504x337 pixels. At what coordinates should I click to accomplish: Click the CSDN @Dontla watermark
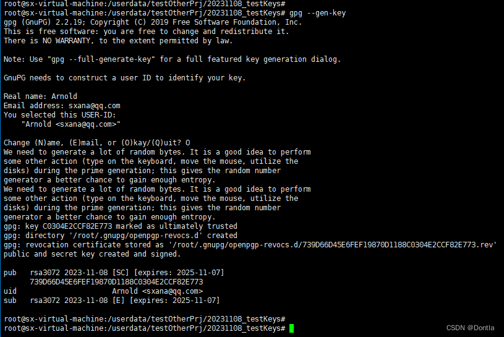tap(470, 328)
